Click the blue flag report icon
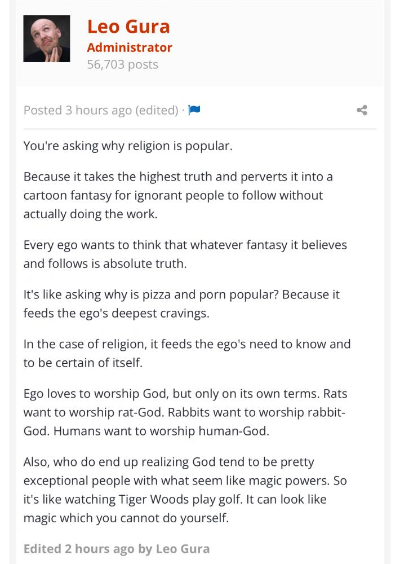The width and height of the screenshot is (400, 564). pos(194,109)
